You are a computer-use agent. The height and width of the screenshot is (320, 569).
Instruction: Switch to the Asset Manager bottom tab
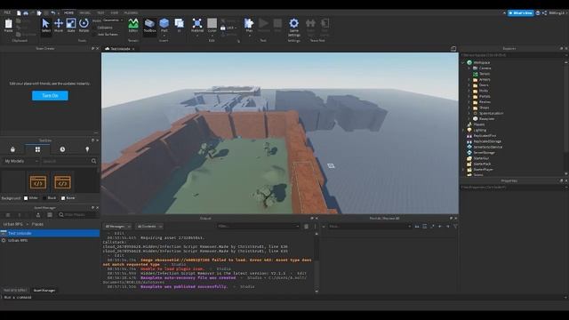[44, 291]
